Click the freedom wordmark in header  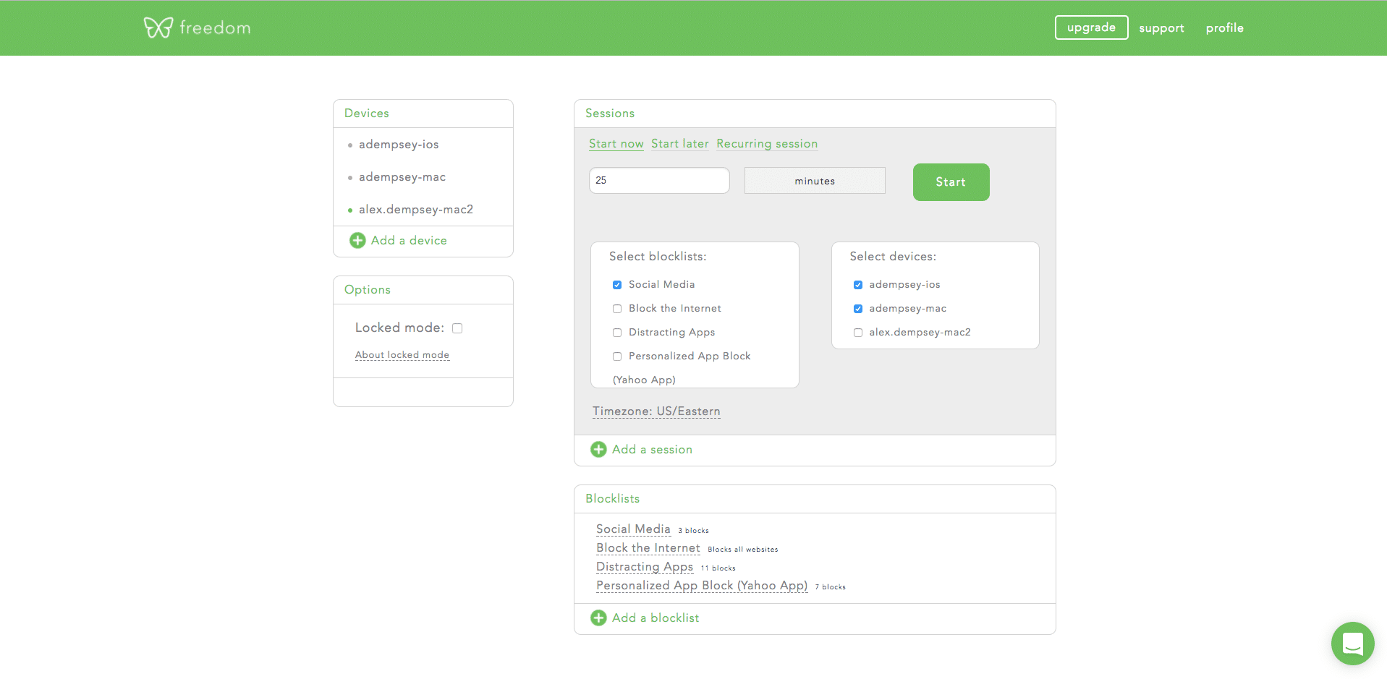coord(215,28)
